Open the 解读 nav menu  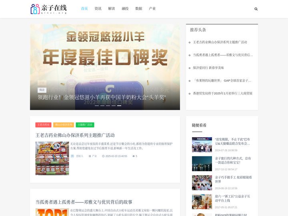(x=112, y=8)
